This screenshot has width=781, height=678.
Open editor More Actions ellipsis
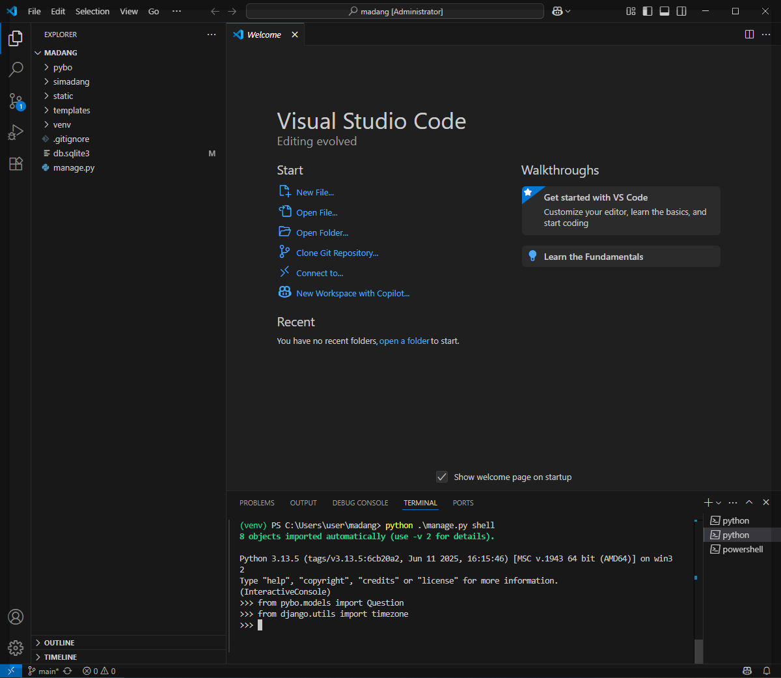pyautogui.click(x=766, y=35)
